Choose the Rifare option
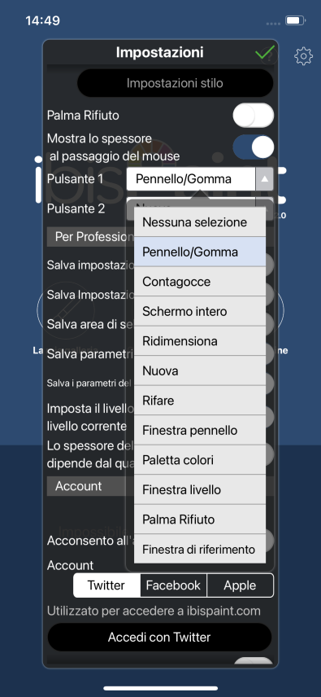The width and height of the screenshot is (321, 697). pyautogui.click(x=200, y=401)
